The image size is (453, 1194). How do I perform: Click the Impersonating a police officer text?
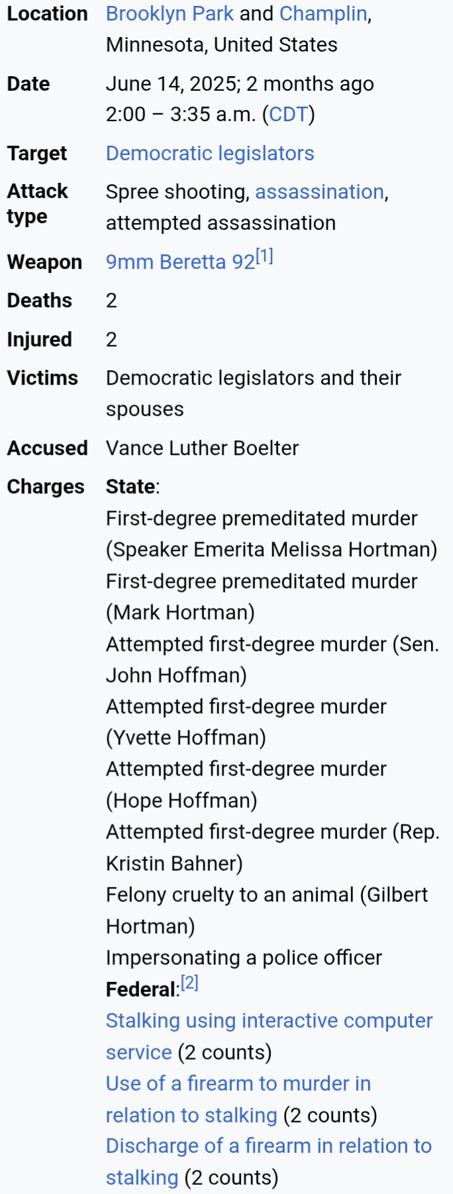pos(244,958)
